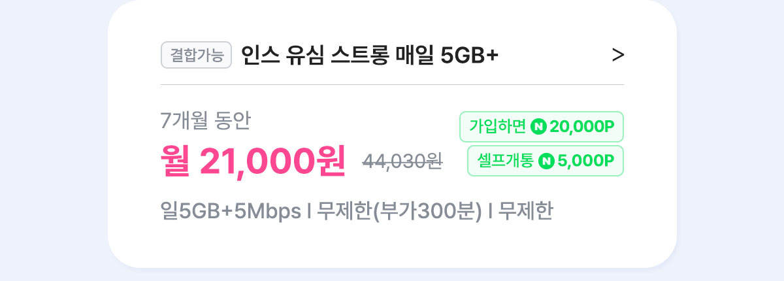Click the 일5GB+5Mbps data spec

pyautogui.click(x=231, y=212)
